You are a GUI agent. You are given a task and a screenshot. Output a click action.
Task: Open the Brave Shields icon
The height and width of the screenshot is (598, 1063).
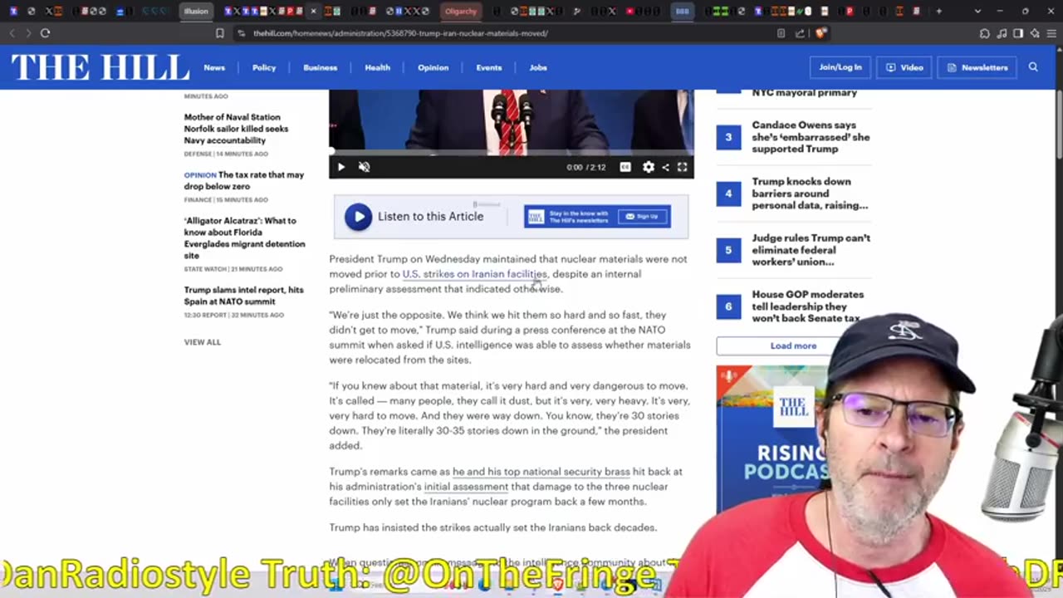tap(821, 33)
